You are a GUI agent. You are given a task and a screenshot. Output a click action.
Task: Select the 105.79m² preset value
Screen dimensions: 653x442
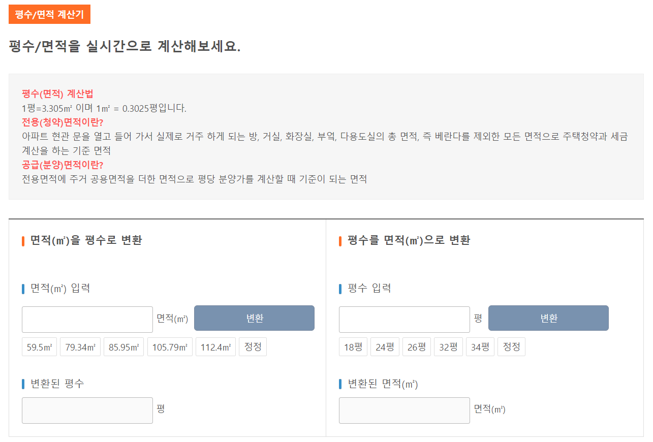tap(170, 346)
